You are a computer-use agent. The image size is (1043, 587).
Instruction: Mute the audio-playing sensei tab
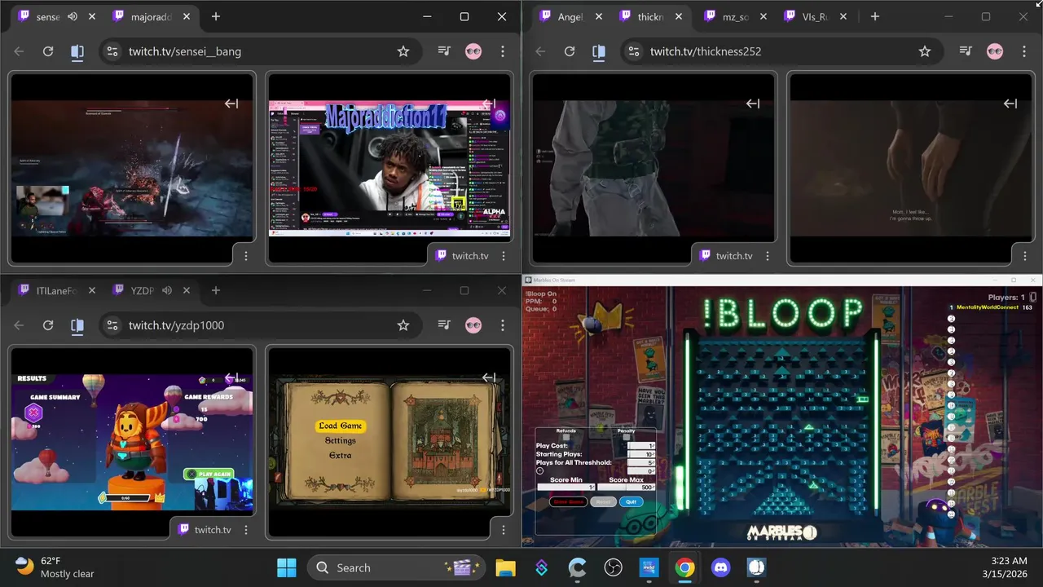73,16
